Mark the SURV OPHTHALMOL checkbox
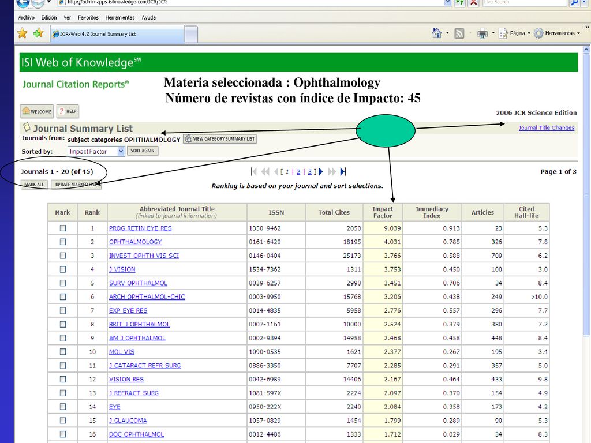 tap(63, 283)
